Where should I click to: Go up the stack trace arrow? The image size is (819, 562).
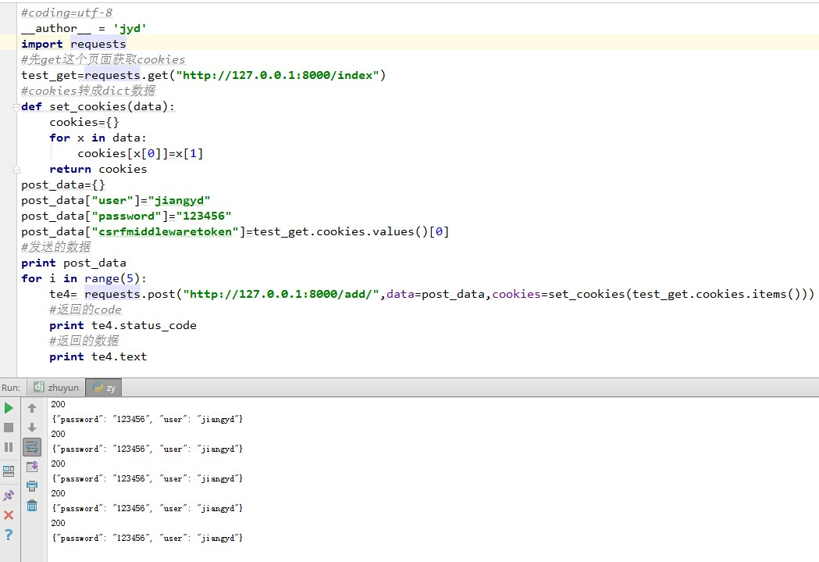point(32,408)
